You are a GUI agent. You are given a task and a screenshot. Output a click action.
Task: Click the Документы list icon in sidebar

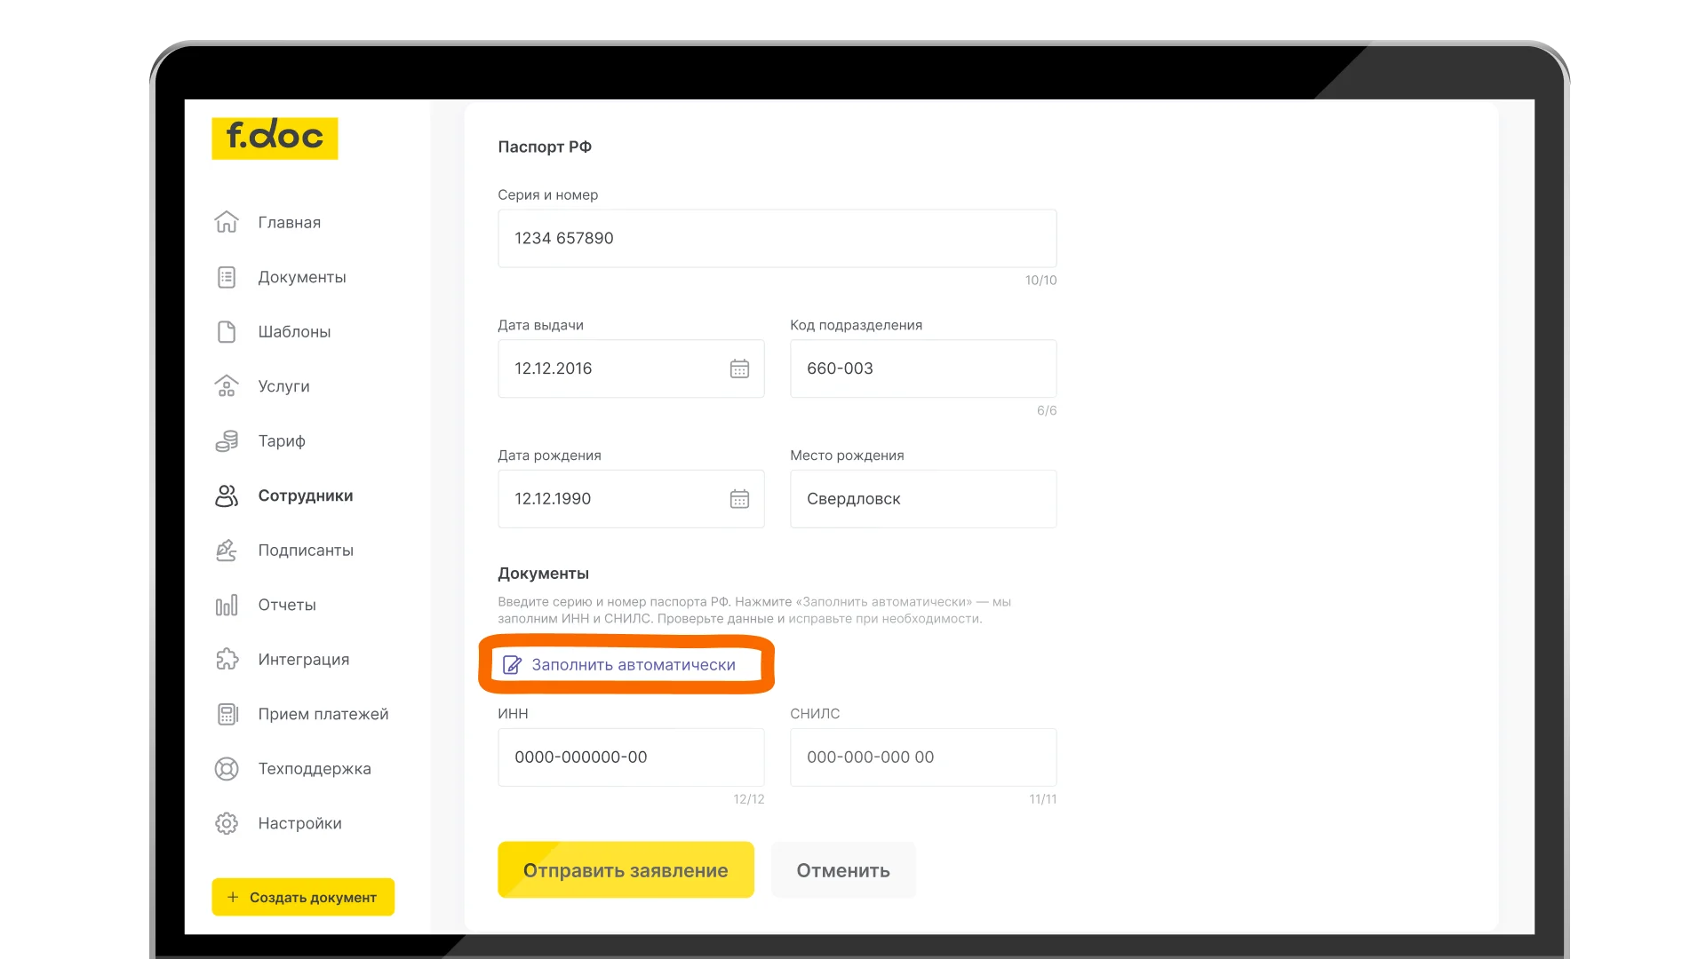tap(227, 277)
